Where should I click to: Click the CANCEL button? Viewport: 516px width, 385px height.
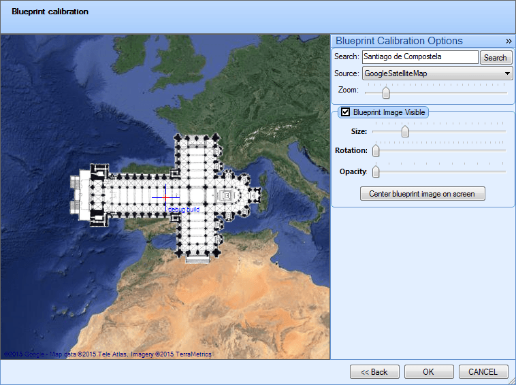coord(483,372)
